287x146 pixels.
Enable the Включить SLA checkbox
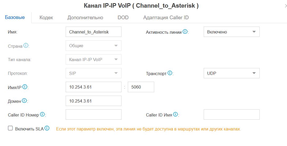click(10, 128)
